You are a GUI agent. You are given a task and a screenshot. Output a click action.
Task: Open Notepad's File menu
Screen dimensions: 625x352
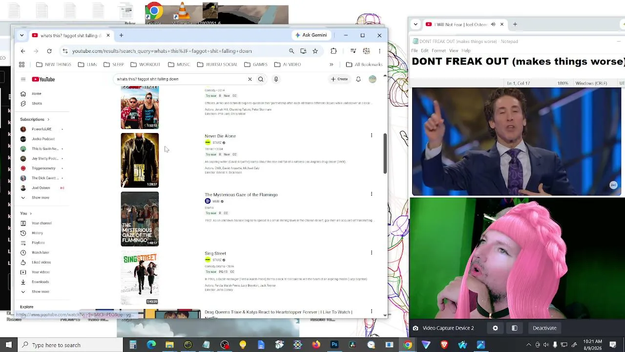(415, 51)
